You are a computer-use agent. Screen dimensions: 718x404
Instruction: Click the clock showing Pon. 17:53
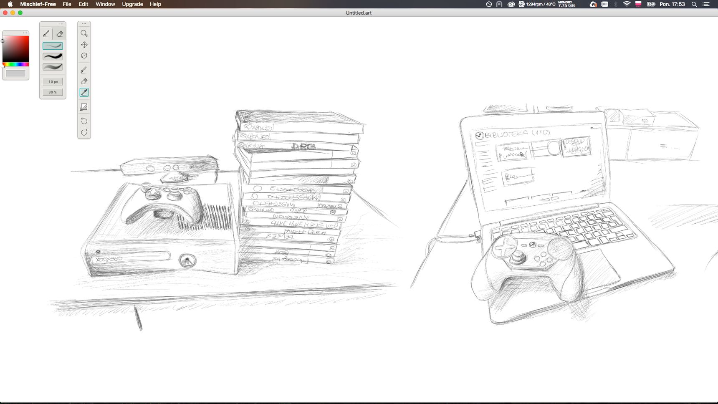[x=672, y=4]
